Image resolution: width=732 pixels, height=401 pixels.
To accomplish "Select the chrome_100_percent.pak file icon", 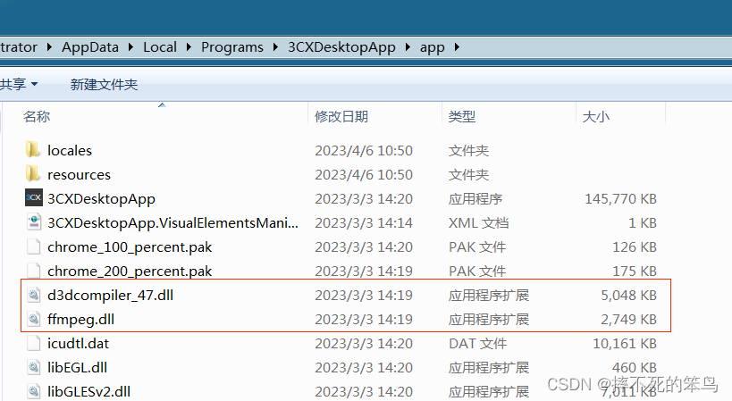I will coord(34,246).
